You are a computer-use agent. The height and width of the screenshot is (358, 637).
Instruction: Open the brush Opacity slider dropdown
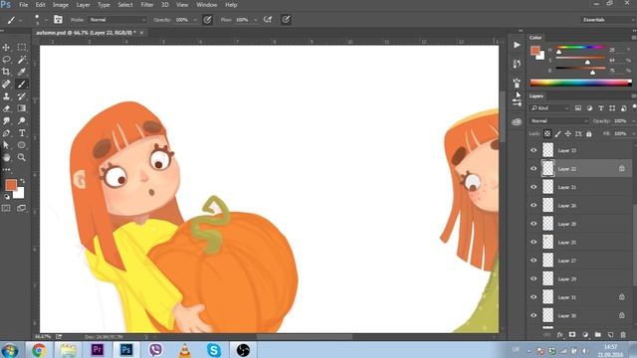tap(195, 20)
